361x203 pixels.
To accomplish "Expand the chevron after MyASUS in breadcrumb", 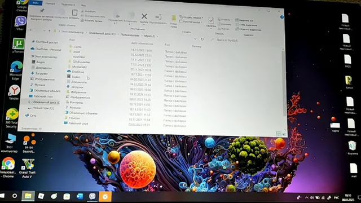I will (157, 36).
